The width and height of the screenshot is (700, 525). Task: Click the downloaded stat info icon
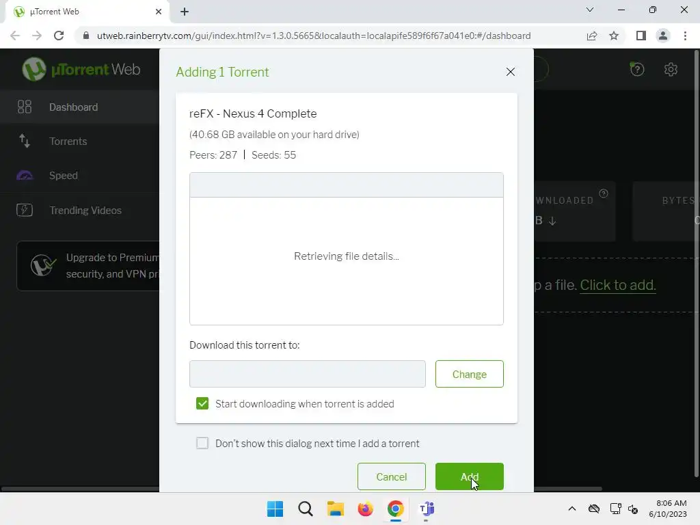click(604, 193)
